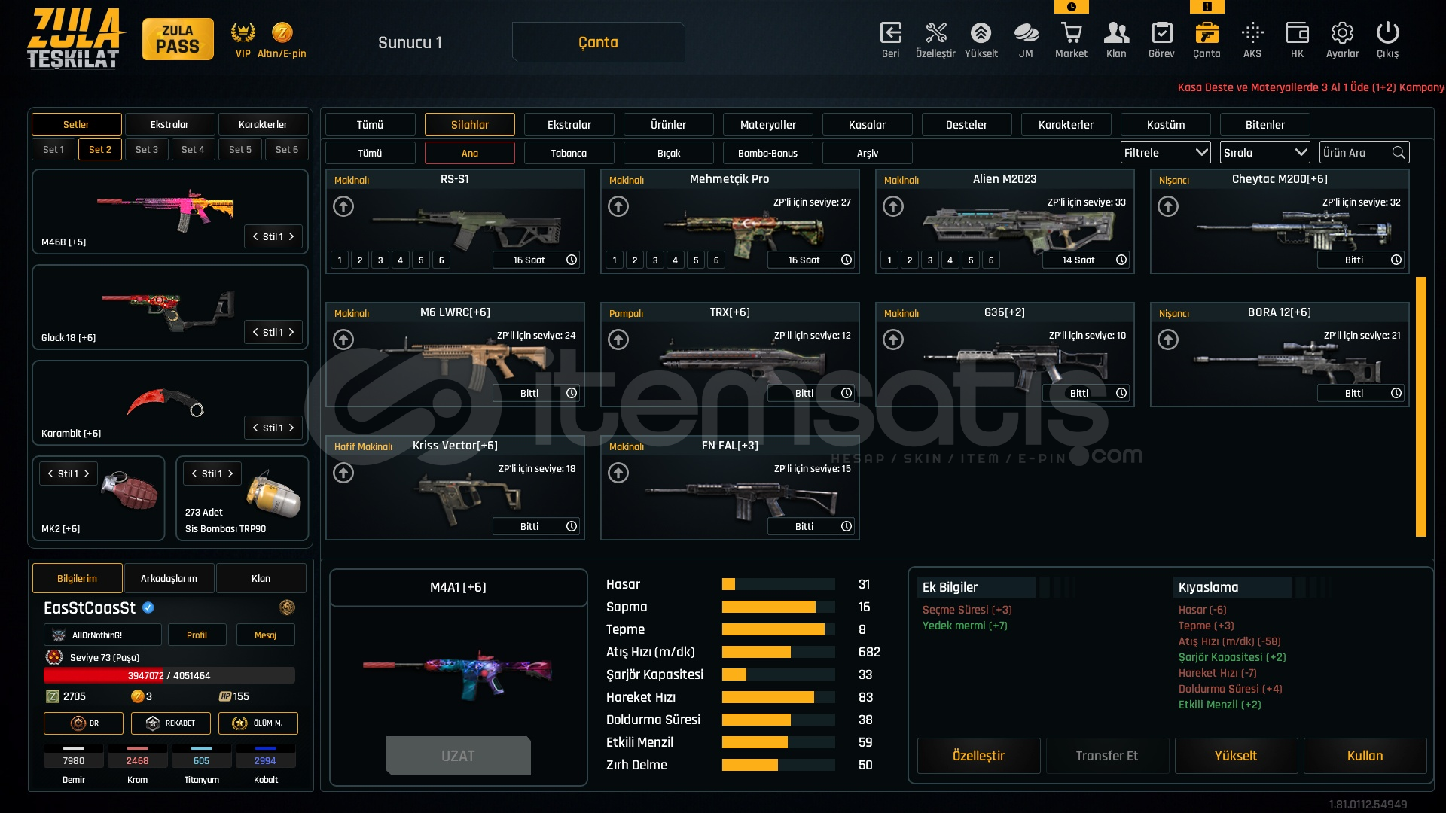Click the Altın/E-pin gold coin icon

tap(282, 32)
